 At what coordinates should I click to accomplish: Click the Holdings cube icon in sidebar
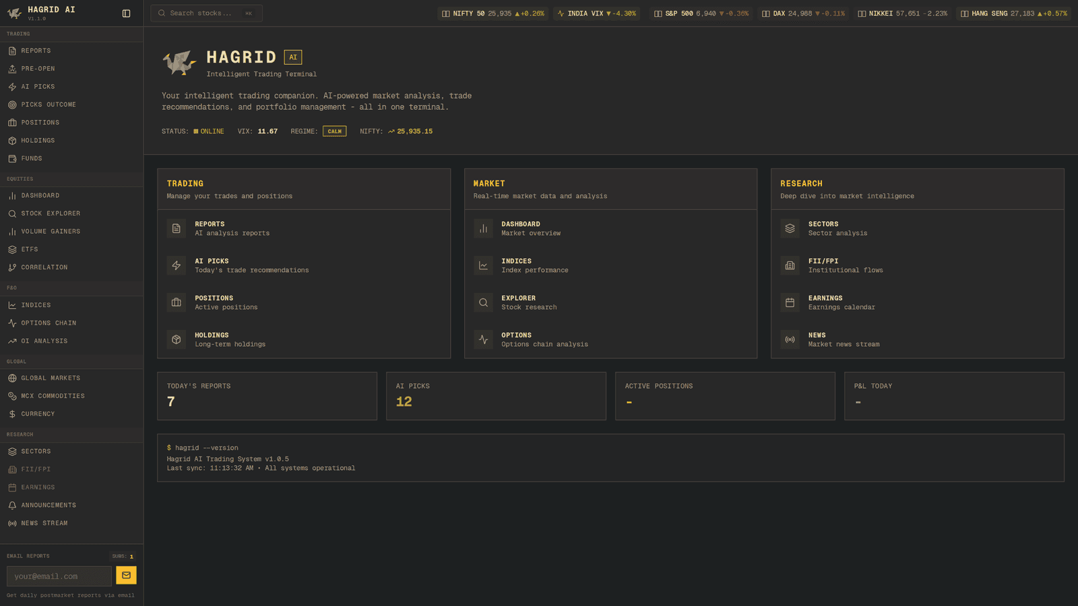coord(12,141)
